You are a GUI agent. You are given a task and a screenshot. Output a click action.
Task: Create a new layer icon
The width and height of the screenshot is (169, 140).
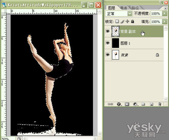tap(151, 104)
